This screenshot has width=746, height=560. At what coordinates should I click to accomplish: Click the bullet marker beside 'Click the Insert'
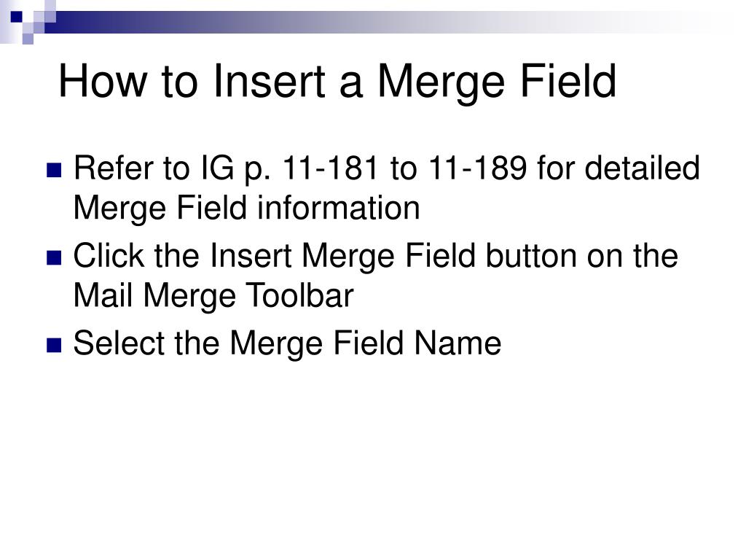[54, 257]
